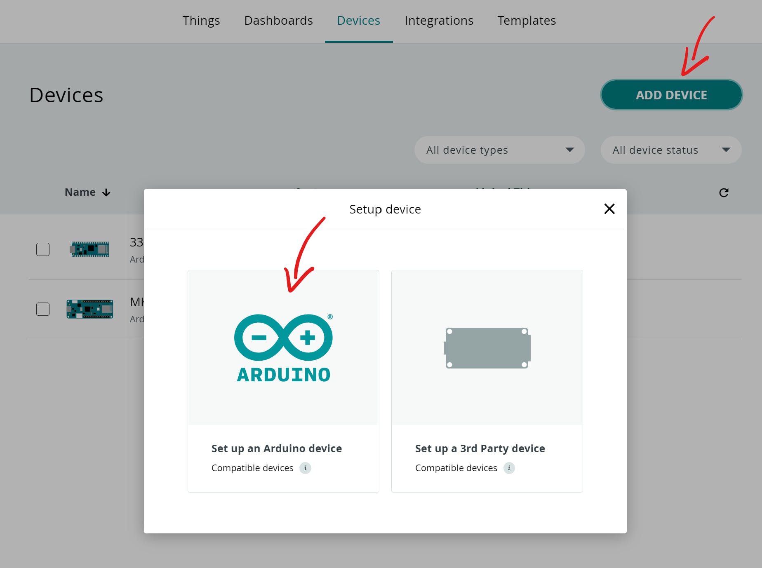Choose the grey 3rd party board image
762x568 pixels.
(487, 348)
